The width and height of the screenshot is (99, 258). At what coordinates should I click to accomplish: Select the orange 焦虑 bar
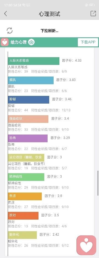pyautogui.click(x=25, y=196)
